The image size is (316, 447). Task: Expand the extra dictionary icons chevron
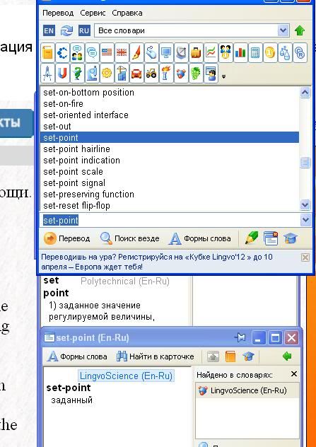tap(223, 76)
